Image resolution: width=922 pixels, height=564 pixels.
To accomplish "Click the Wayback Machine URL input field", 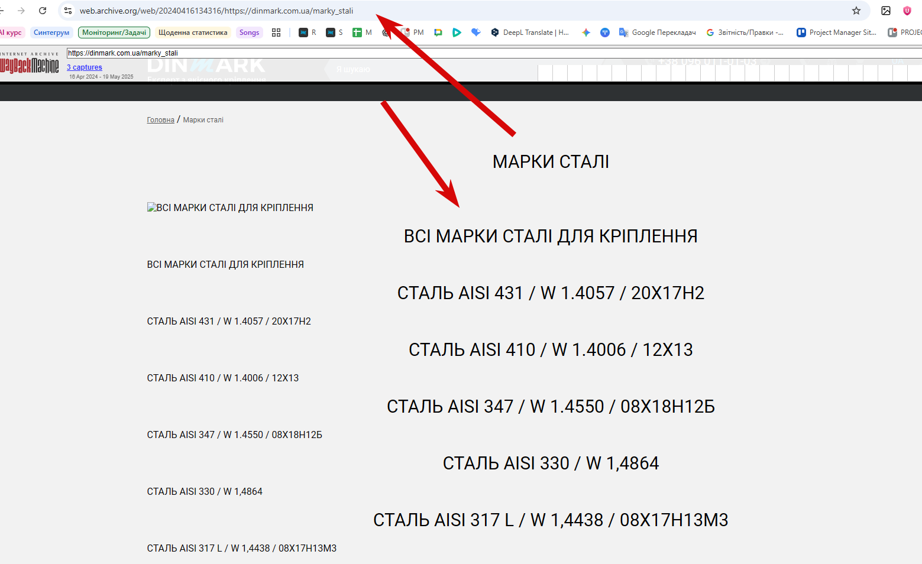I will [494, 53].
